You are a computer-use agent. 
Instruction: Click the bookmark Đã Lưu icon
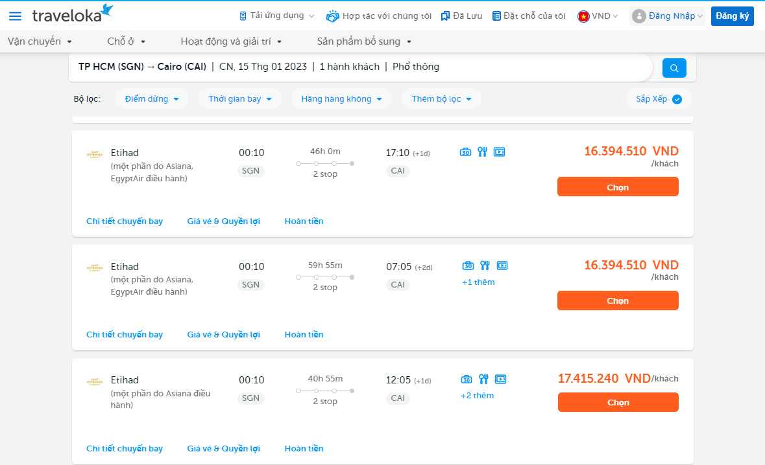(x=445, y=16)
